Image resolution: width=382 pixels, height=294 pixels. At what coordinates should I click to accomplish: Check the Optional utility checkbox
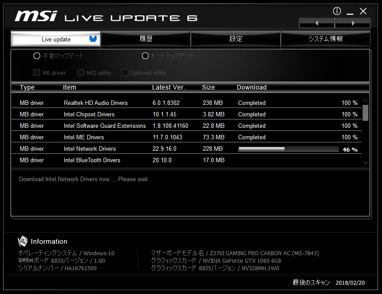click(x=125, y=73)
